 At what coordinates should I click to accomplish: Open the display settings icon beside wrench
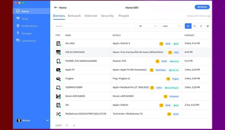(x=208, y=26)
